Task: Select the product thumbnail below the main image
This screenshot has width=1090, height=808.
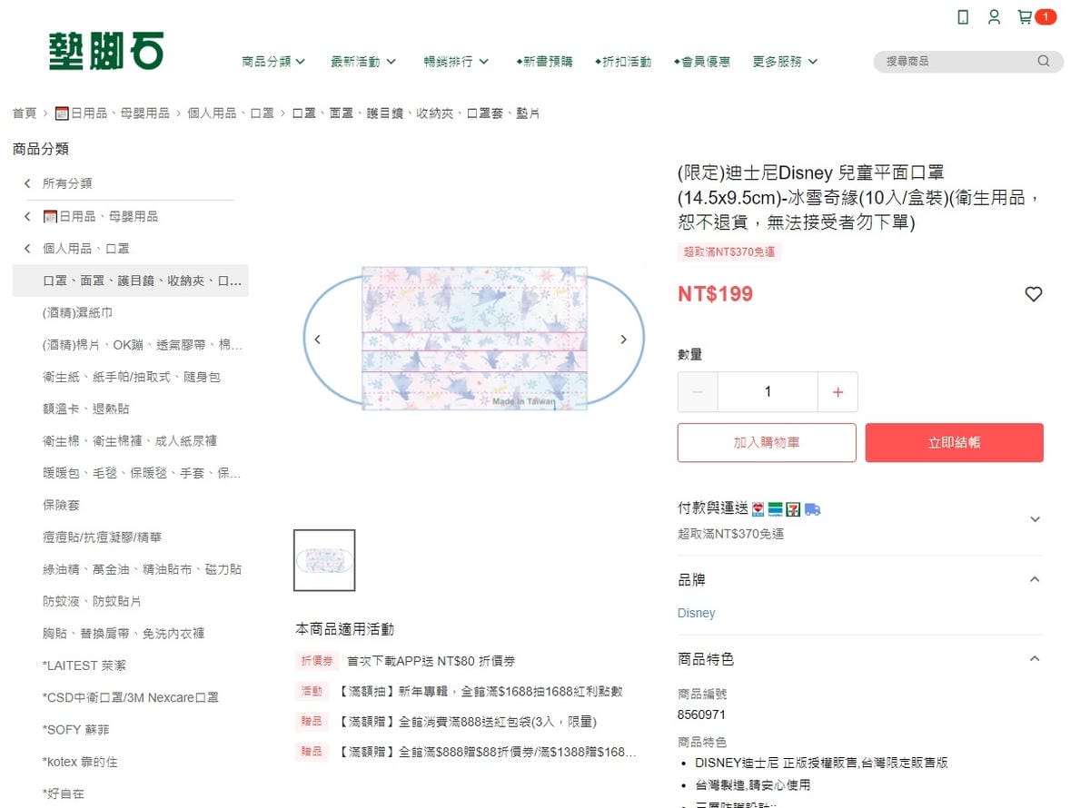Action: (x=324, y=560)
